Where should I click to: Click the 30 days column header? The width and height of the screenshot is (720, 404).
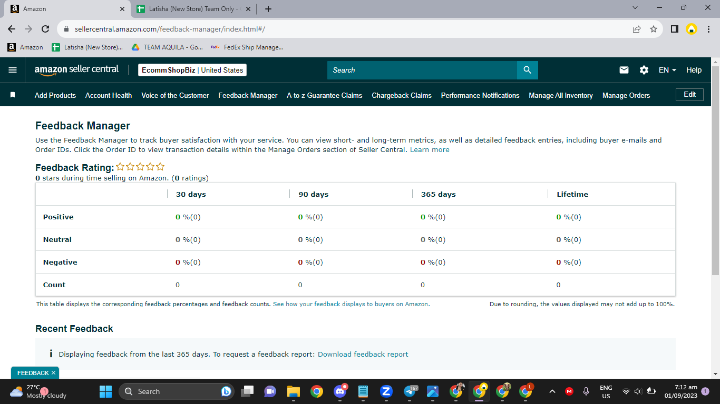click(191, 194)
